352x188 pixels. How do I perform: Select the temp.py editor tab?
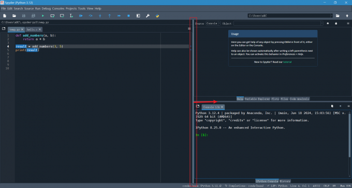click(x=14, y=29)
